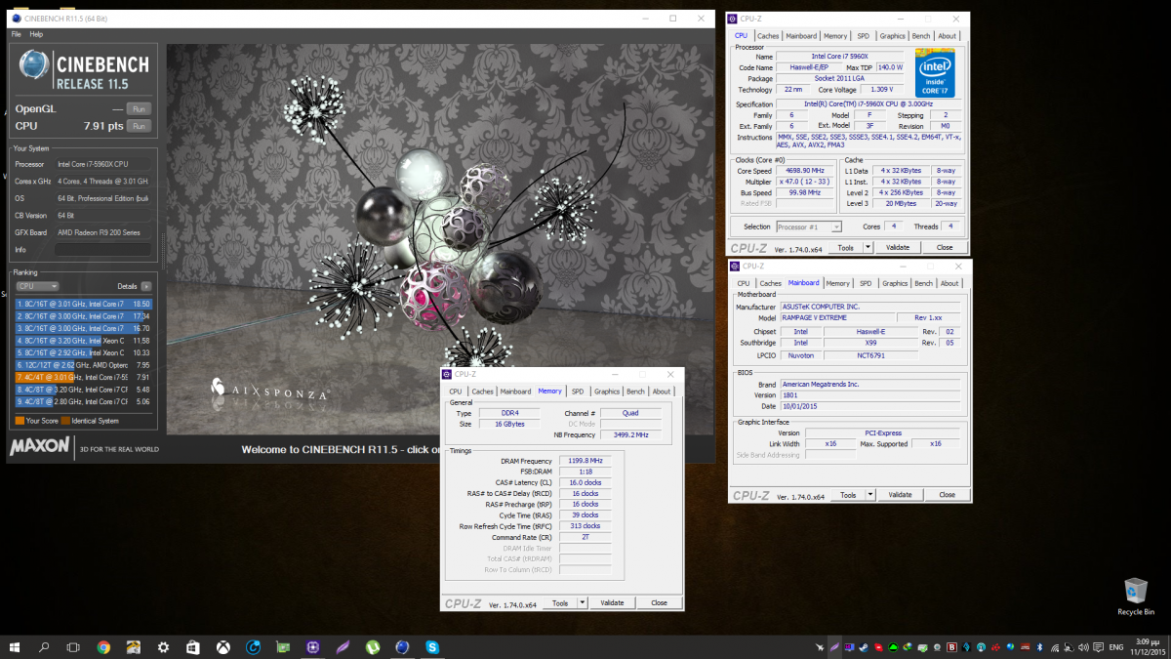The height and width of the screenshot is (659, 1171).
Task: Open the taskbar clock showing 3:09
Action: click(1146, 647)
